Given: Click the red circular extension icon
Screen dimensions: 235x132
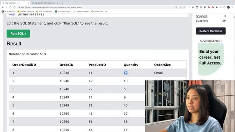Looking at the screenshot, I should (x=213, y=7).
